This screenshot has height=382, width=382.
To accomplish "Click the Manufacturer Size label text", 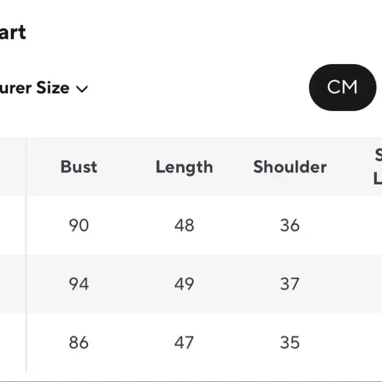I will [x=35, y=88].
